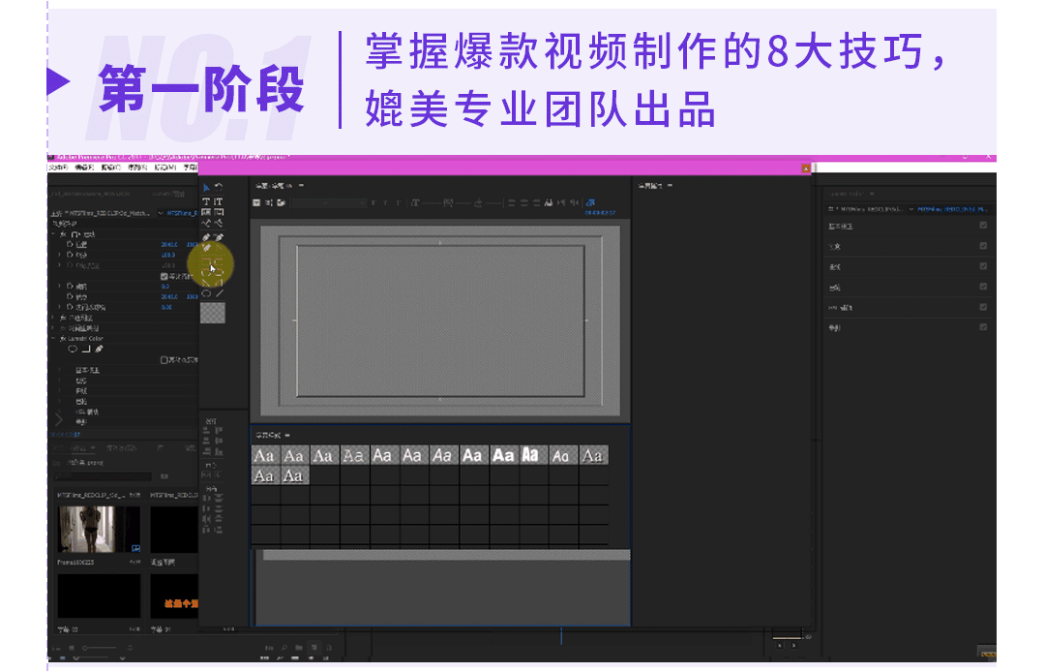Toggle Show Background Video icon
This screenshot has width=1045, height=672.
pyautogui.click(x=590, y=202)
